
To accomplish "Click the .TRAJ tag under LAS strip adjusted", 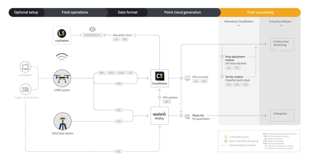I will click(237, 68).
